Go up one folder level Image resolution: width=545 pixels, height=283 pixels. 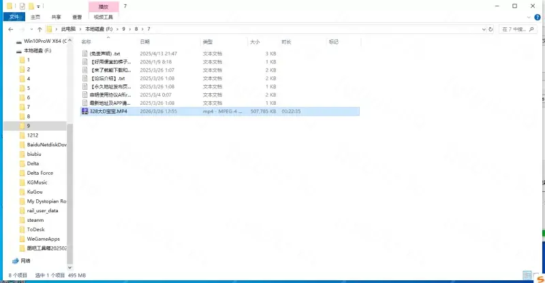40,29
